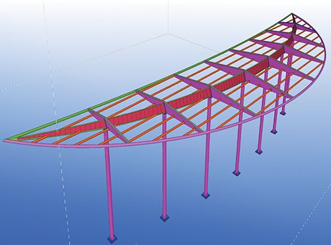Select the third column from the front
This screenshot has width=331, height=245.
207,146
